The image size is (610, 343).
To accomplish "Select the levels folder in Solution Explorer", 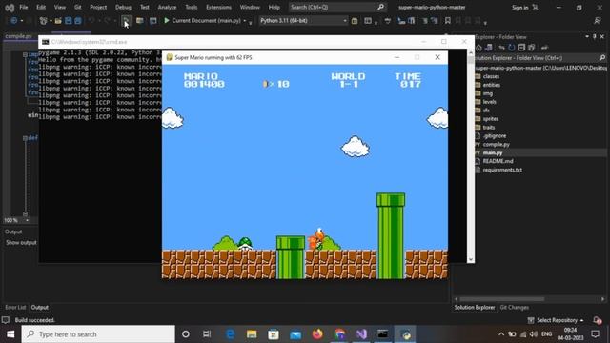I will tap(489, 102).
